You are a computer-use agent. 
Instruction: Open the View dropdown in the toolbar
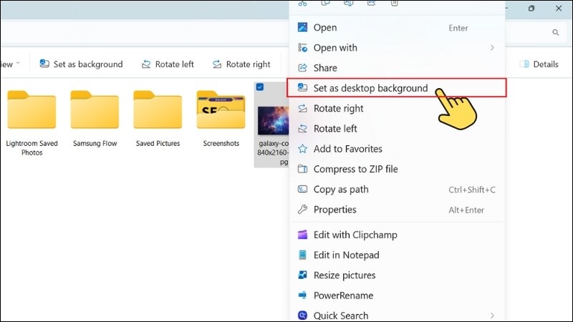pos(10,64)
